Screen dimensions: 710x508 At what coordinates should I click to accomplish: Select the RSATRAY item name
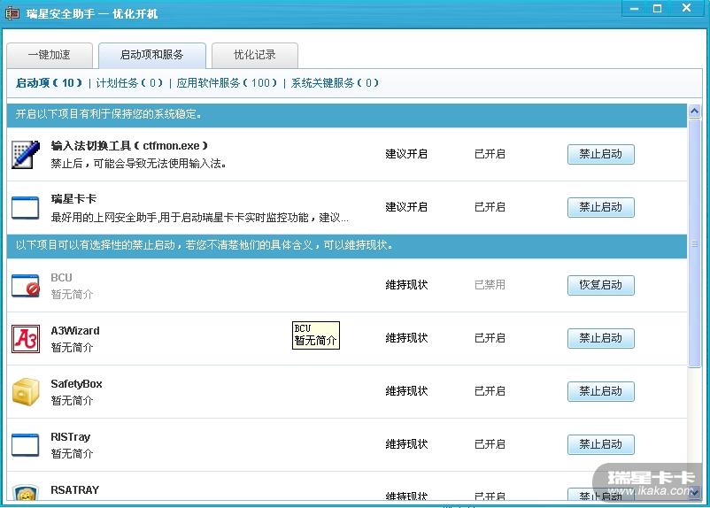tap(74, 490)
